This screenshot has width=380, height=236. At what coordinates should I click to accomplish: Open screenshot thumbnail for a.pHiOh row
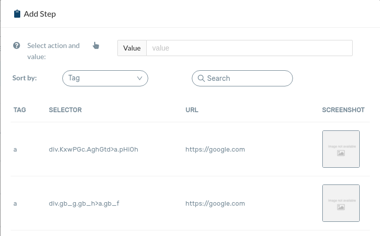[x=341, y=149]
